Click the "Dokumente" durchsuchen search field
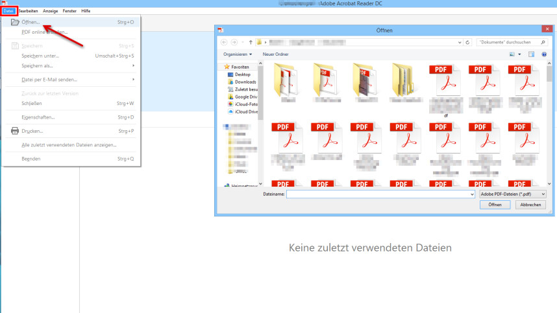The image size is (557, 313). 512,42
